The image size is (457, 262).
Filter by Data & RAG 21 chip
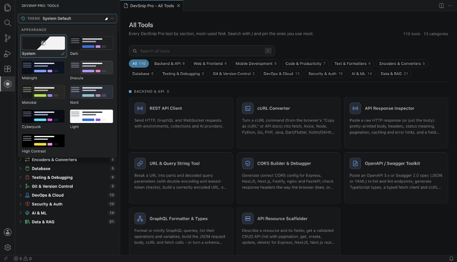pyautogui.click(x=394, y=74)
